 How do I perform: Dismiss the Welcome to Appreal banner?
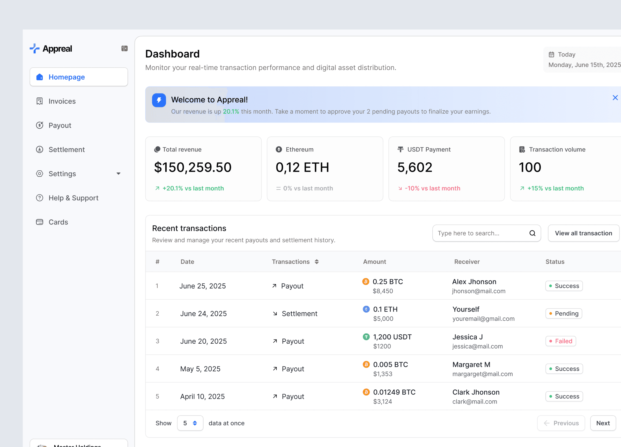tap(615, 98)
